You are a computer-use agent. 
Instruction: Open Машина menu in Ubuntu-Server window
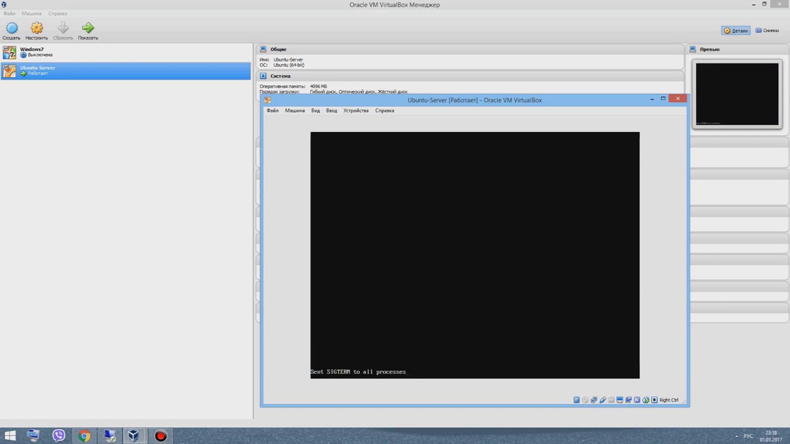click(294, 110)
